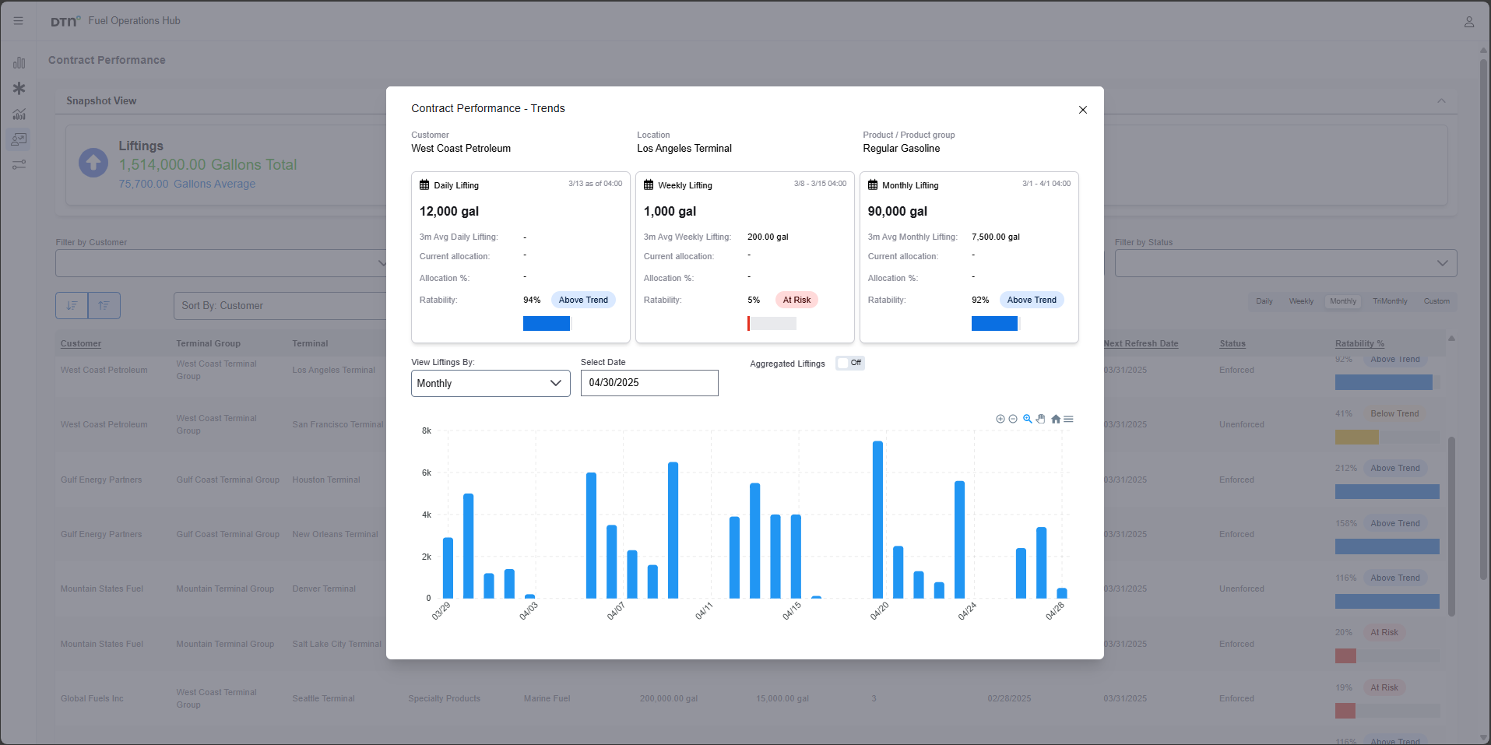Screen dimensions: 1491x745
Task: Open the bar chart sidebar icon
Action: tap(19, 63)
